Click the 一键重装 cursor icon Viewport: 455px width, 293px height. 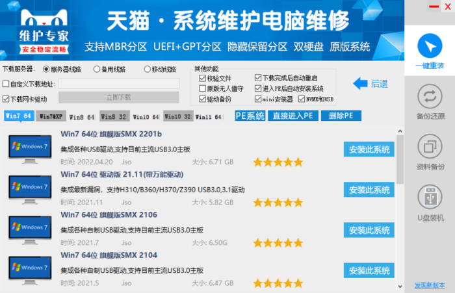coord(429,45)
